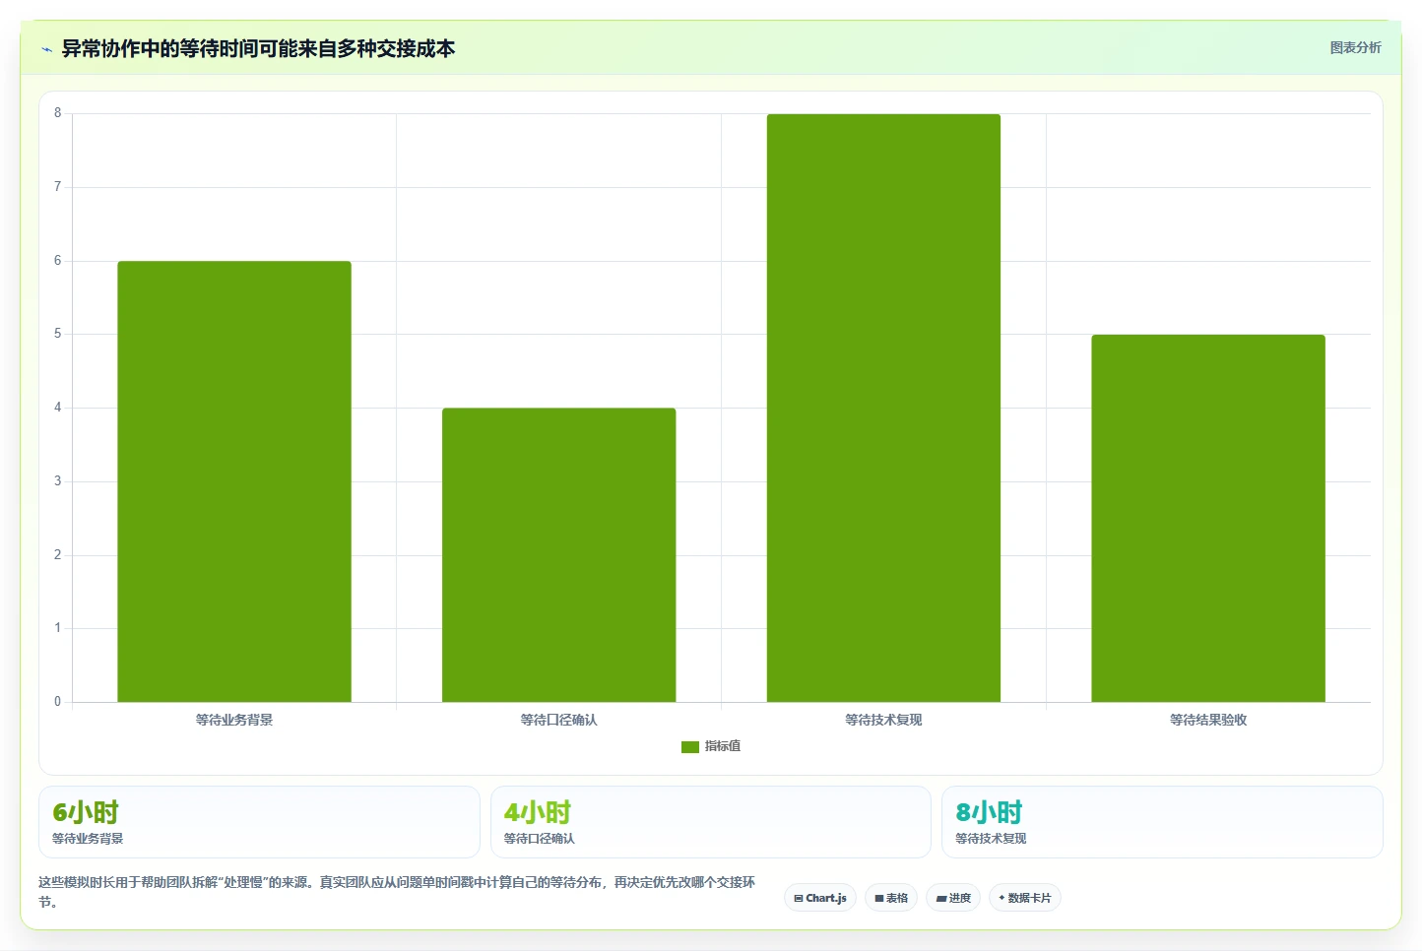The image size is (1422, 951).
Task: Select the 等待技术复现 bar
Action: pyautogui.click(x=883, y=408)
